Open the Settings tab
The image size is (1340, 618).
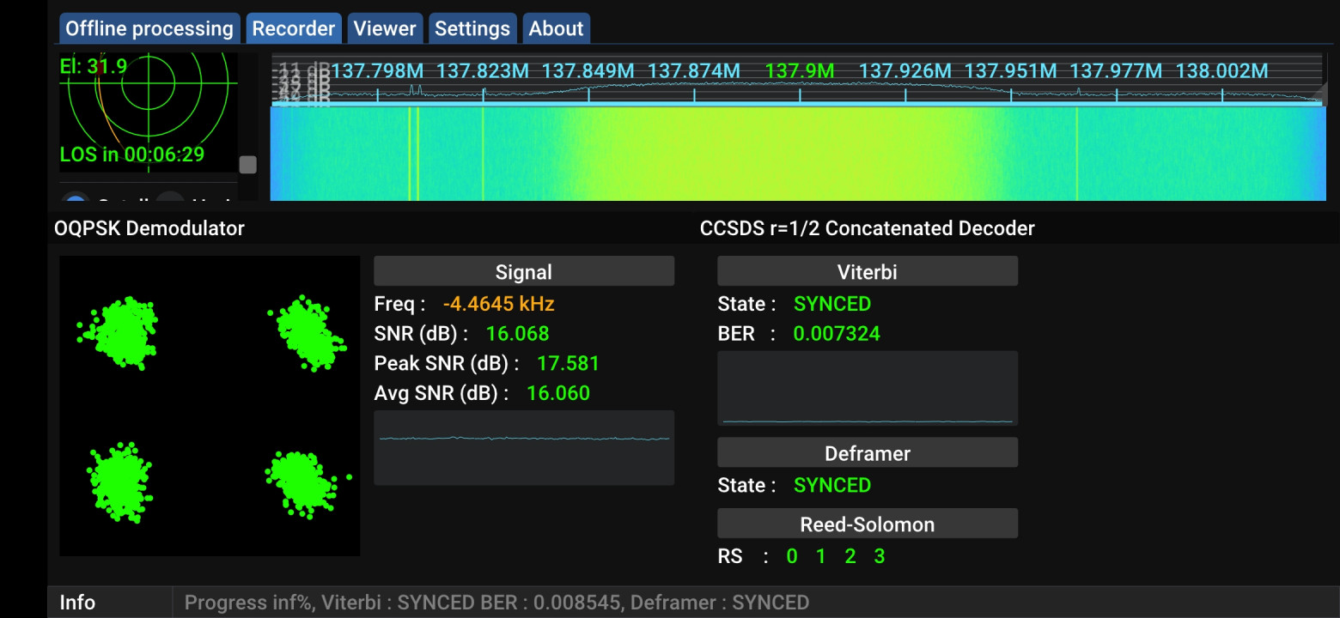(472, 28)
